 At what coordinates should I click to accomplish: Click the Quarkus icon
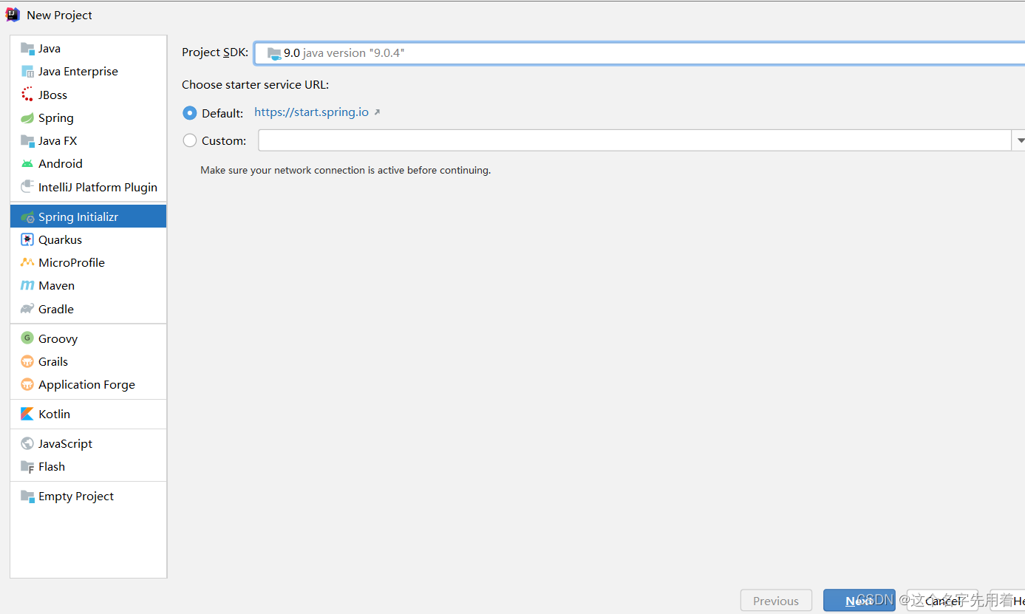[27, 240]
